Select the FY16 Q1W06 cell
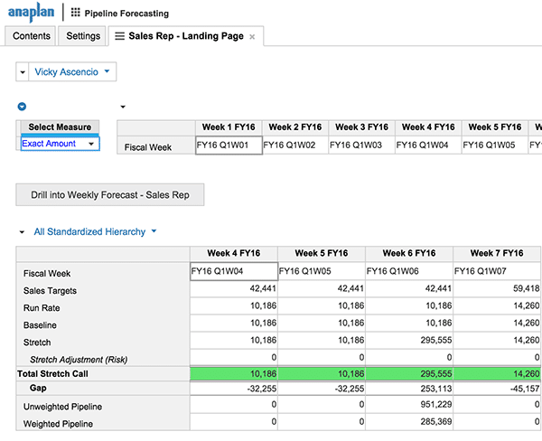Image resolution: width=542 pixels, height=441 pixels. 409,271
